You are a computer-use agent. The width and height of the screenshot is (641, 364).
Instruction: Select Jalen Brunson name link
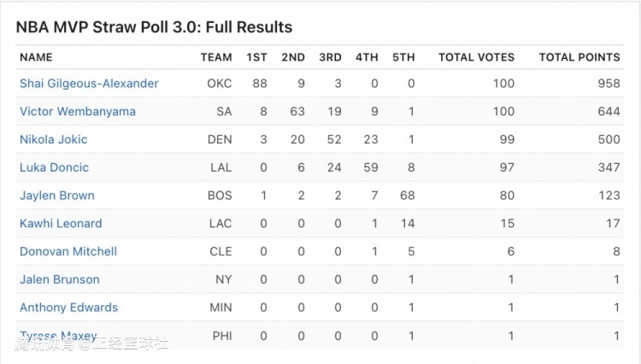(x=60, y=279)
